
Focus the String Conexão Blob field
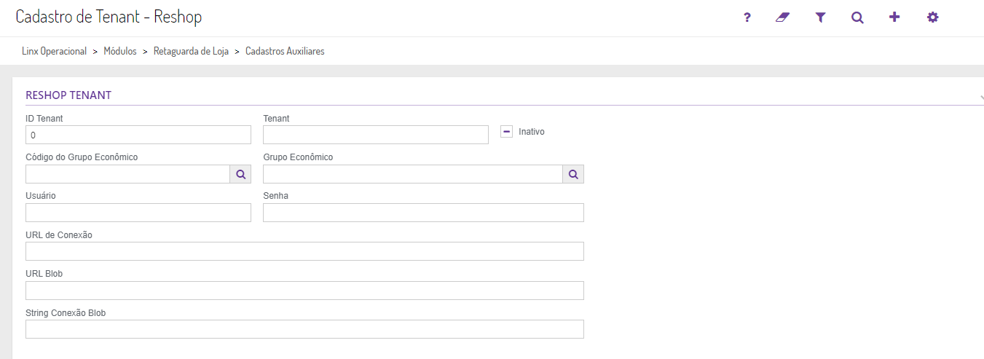(x=304, y=329)
